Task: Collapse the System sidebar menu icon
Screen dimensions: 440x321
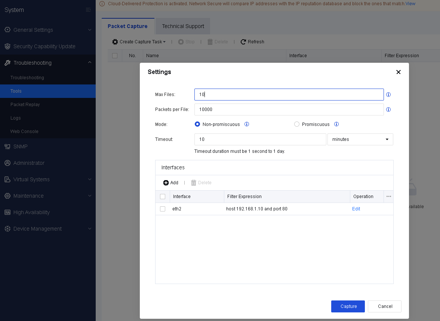Action: click(88, 10)
